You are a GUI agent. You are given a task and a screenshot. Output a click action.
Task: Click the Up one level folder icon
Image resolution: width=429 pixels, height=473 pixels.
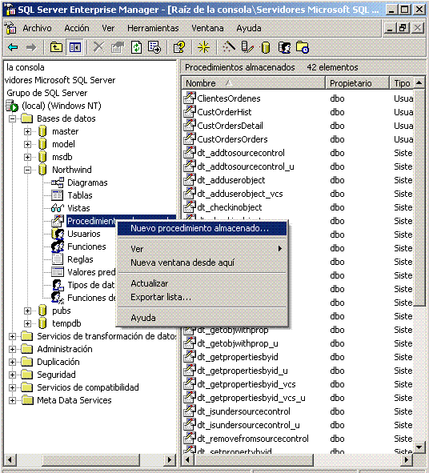click(x=56, y=47)
